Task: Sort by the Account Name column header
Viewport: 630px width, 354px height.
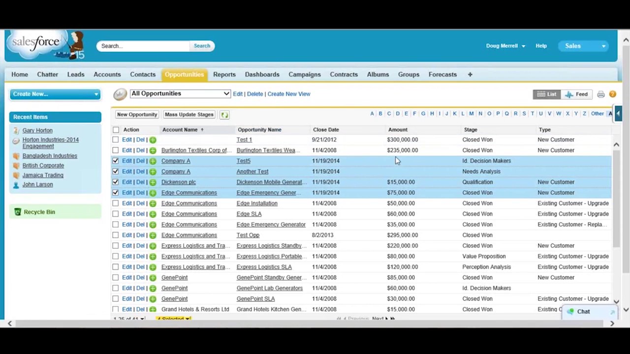Action: pos(180,130)
